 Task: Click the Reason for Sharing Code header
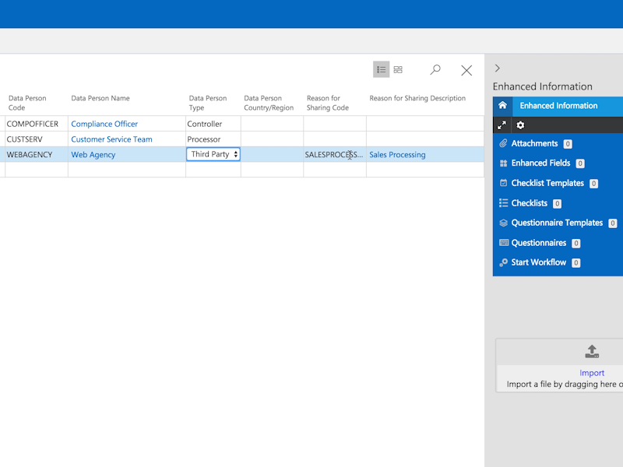327,103
